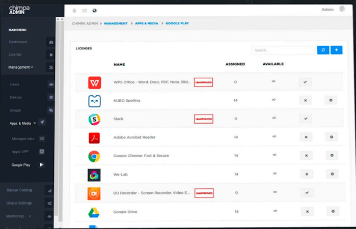Click the UNAPPROVED badge on DU Recorder

coord(204,193)
